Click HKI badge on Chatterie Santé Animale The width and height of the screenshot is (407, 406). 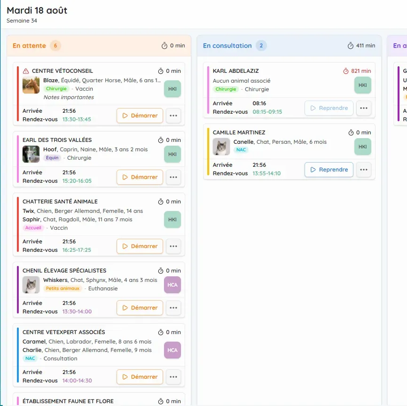(x=172, y=219)
